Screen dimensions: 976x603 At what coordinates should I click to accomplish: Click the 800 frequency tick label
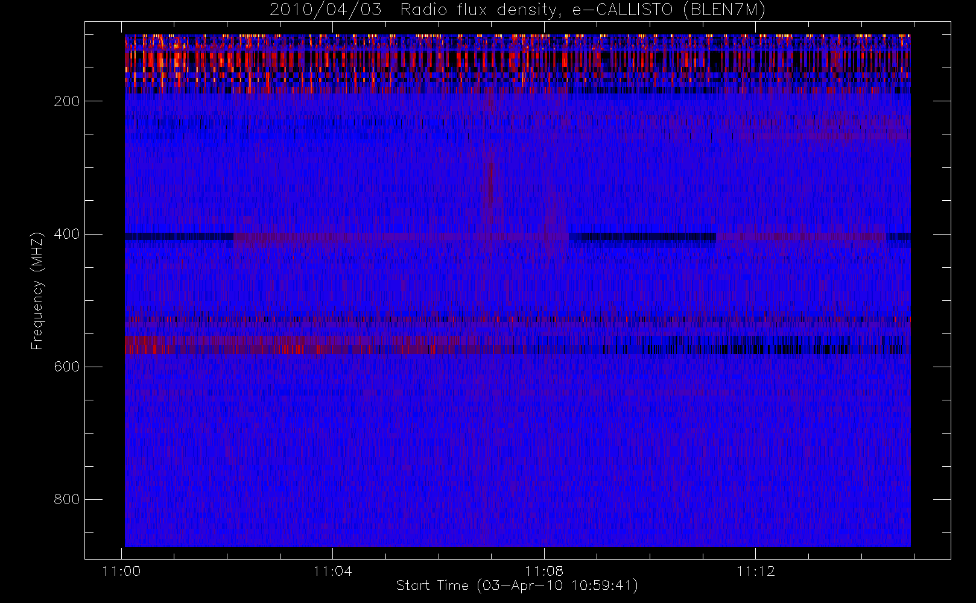point(67,499)
